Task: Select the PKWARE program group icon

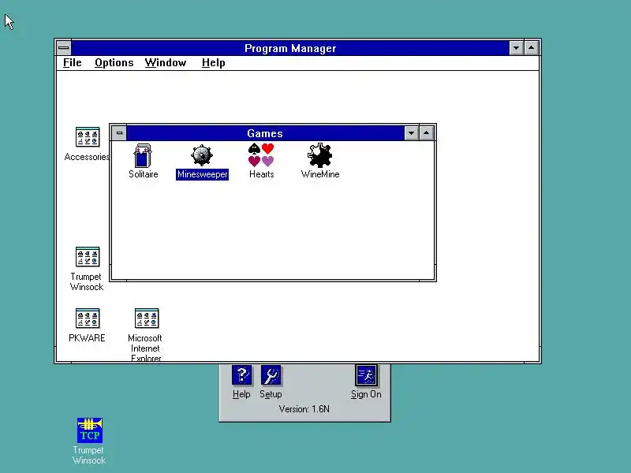Action: click(88, 318)
